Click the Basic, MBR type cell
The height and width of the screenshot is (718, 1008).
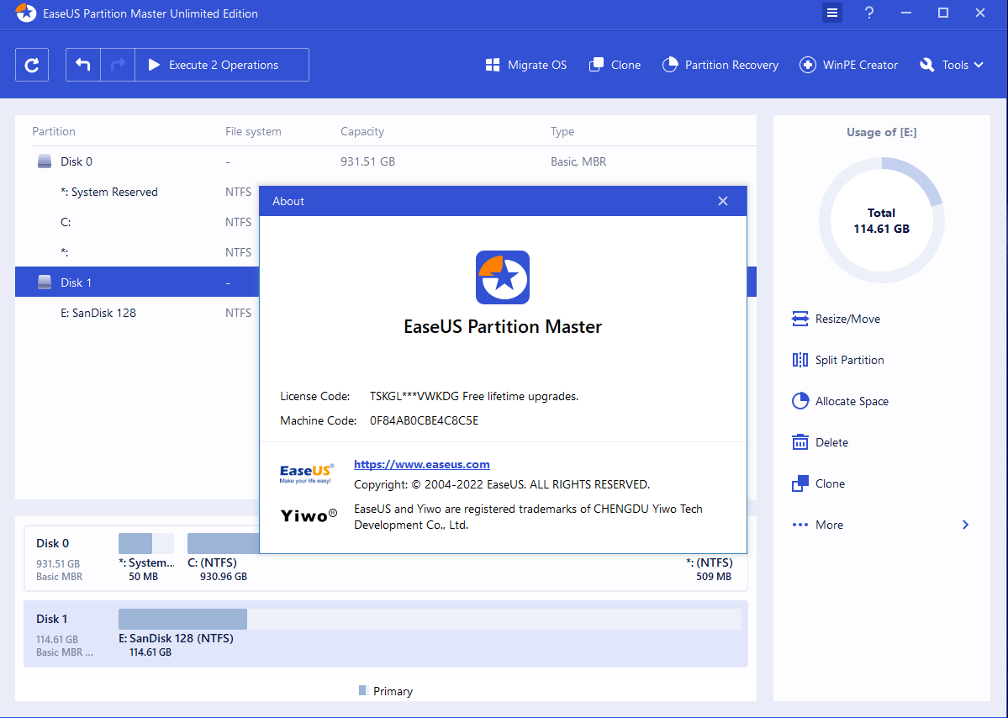coord(578,161)
